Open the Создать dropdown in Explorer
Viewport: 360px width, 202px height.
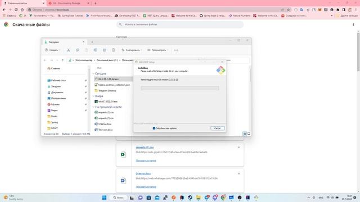click(x=53, y=50)
